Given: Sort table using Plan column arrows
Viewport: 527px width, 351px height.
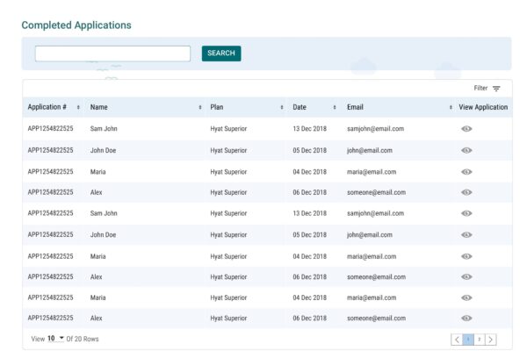Looking at the screenshot, I should pyautogui.click(x=282, y=107).
